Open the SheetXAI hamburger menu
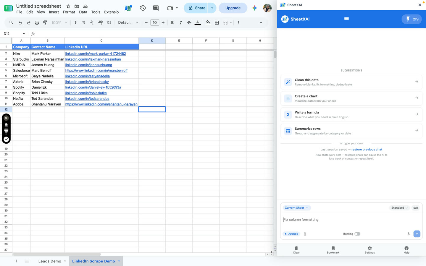Viewport: 426px width, 266px height. click(346, 19)
